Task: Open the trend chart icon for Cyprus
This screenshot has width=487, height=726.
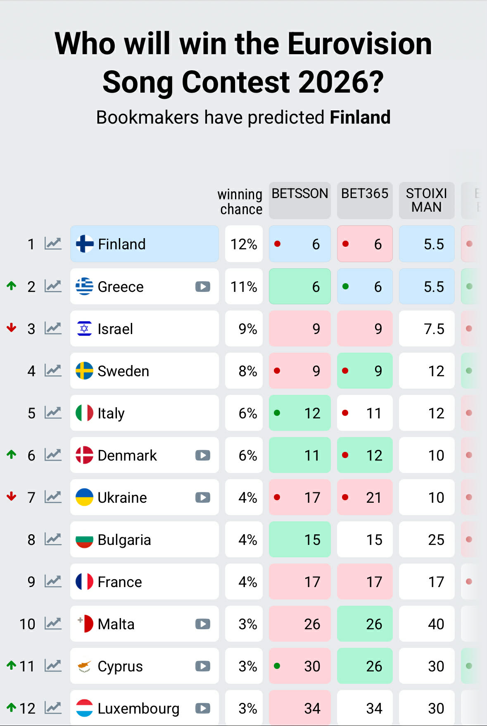Action: click(x=53, y=666)
